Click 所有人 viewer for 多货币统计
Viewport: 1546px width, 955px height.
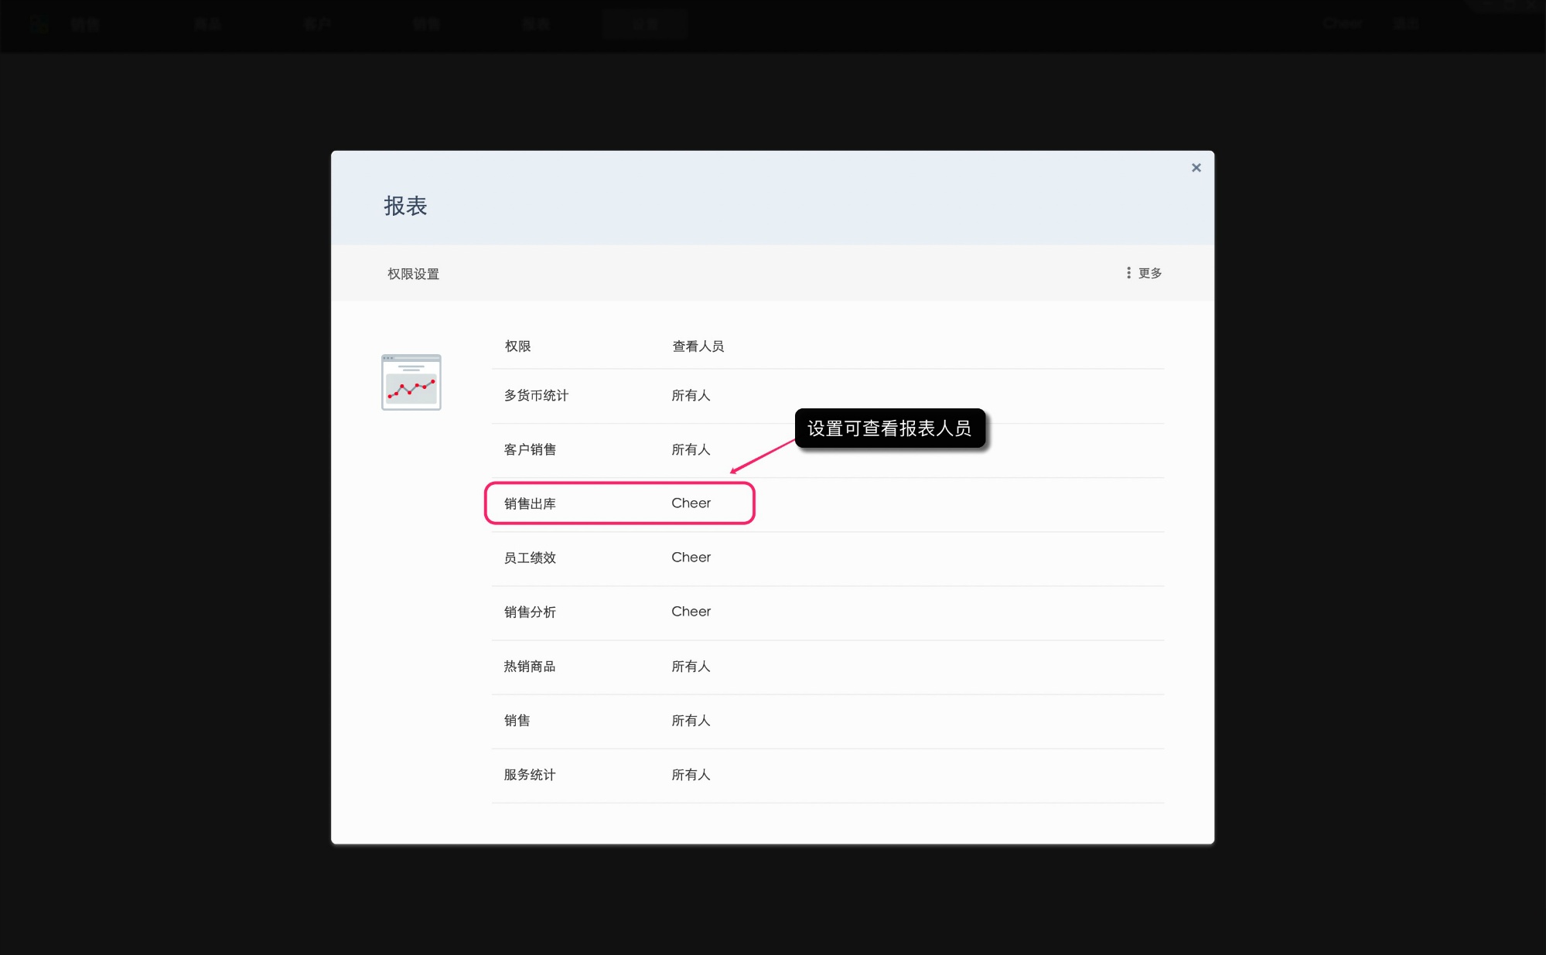coord(691,396)
